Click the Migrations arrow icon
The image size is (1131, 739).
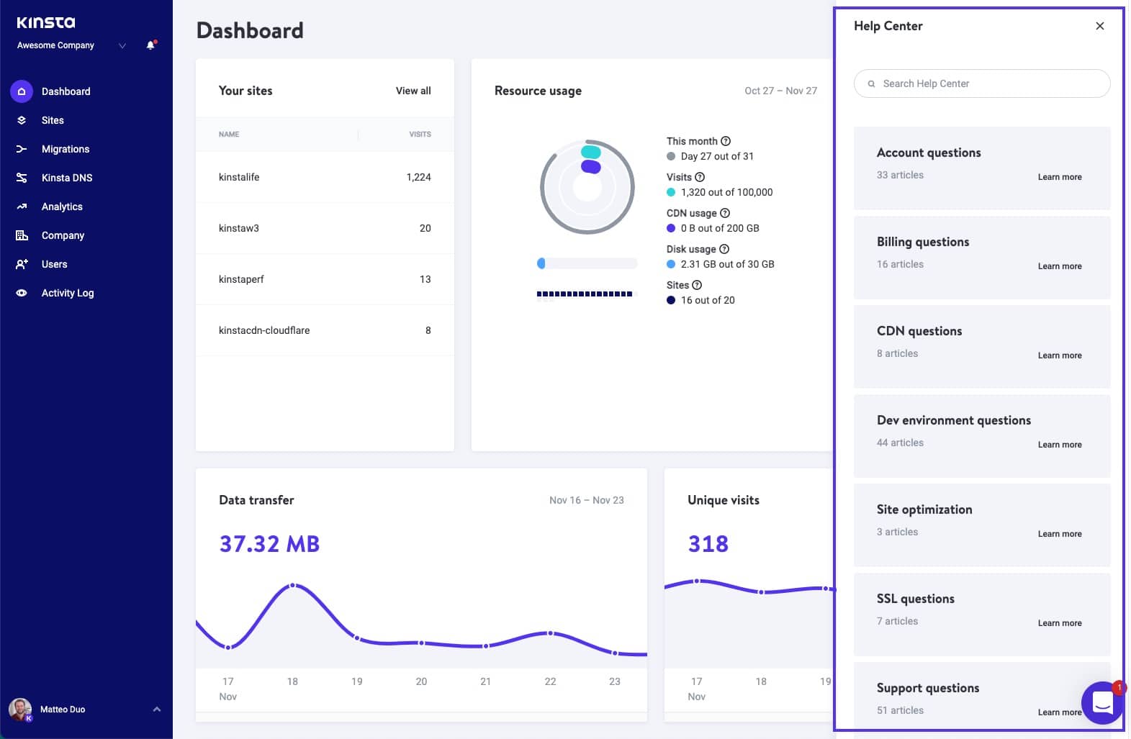[x=22, y=149]
